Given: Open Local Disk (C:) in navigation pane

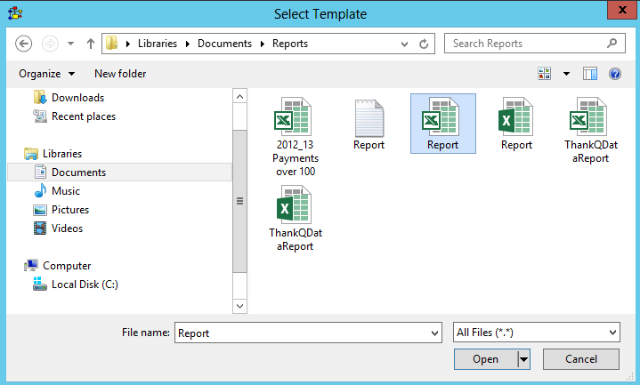Looking at the screenshot, I should [84, 285].
